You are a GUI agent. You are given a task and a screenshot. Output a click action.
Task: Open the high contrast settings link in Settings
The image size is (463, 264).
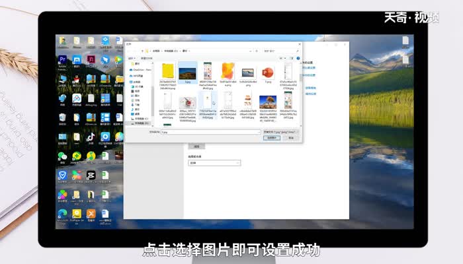click(309, 68)
